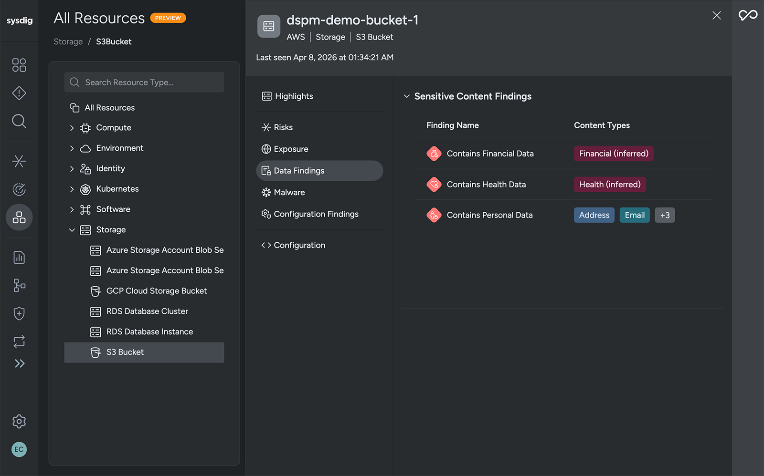764x476 pixels.
Task: Click the Contains Health Data finding icon
Action: (x=434, y=184)
